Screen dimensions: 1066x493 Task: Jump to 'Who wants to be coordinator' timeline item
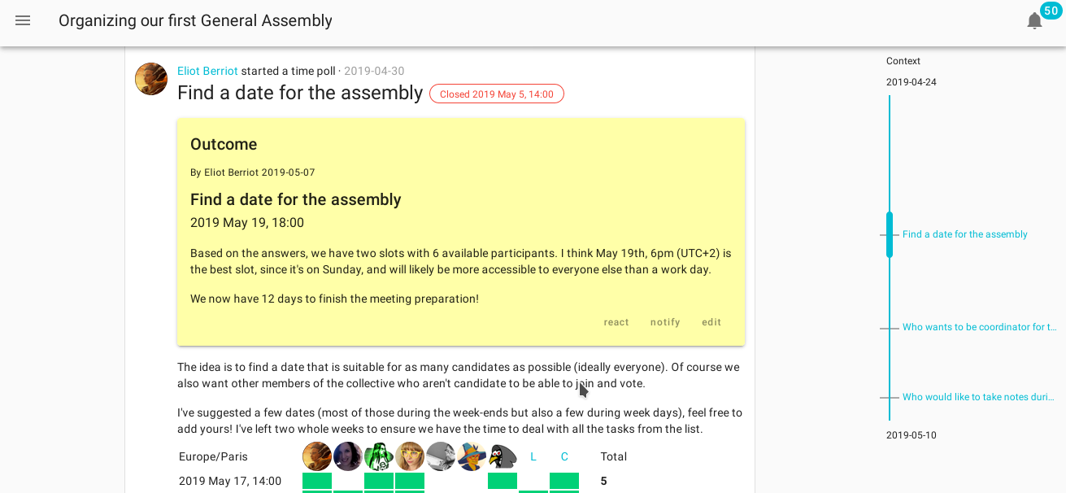980,327
